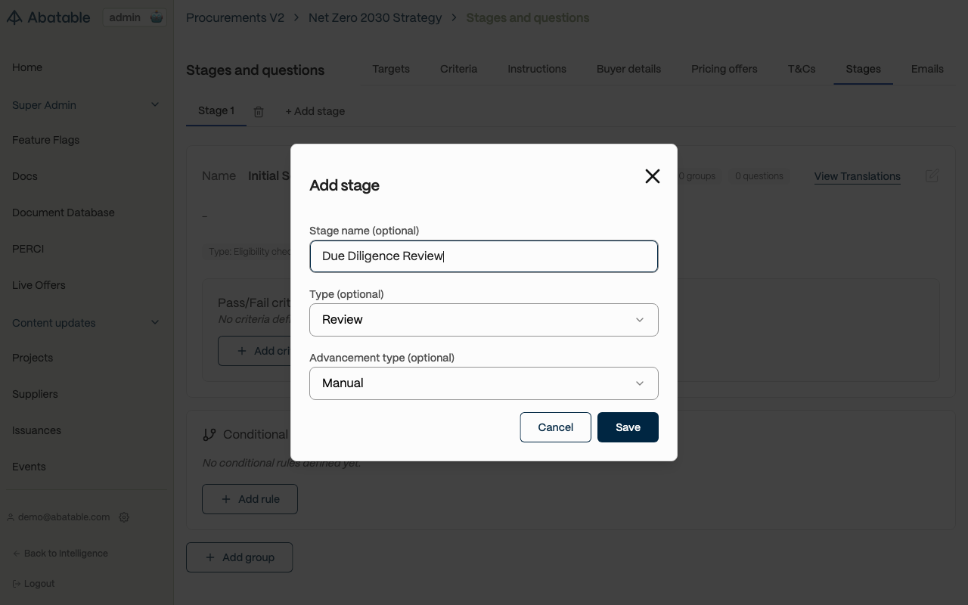The image size is (968, 605).
Task: Focus the Stage name input field
Action: [x=484, y=256]
